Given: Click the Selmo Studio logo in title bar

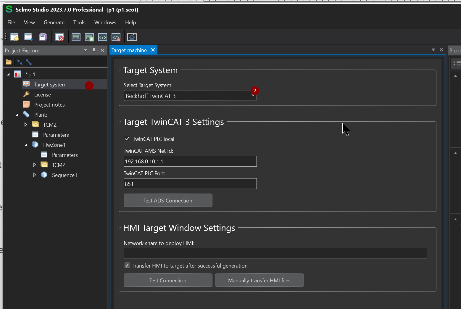Looking at the screenshot, I should tap(9, 9).
